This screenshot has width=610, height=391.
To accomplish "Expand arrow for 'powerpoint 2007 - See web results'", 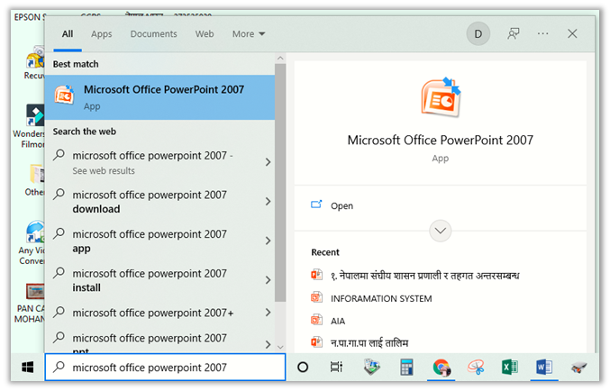I will [x=268, y=162].
